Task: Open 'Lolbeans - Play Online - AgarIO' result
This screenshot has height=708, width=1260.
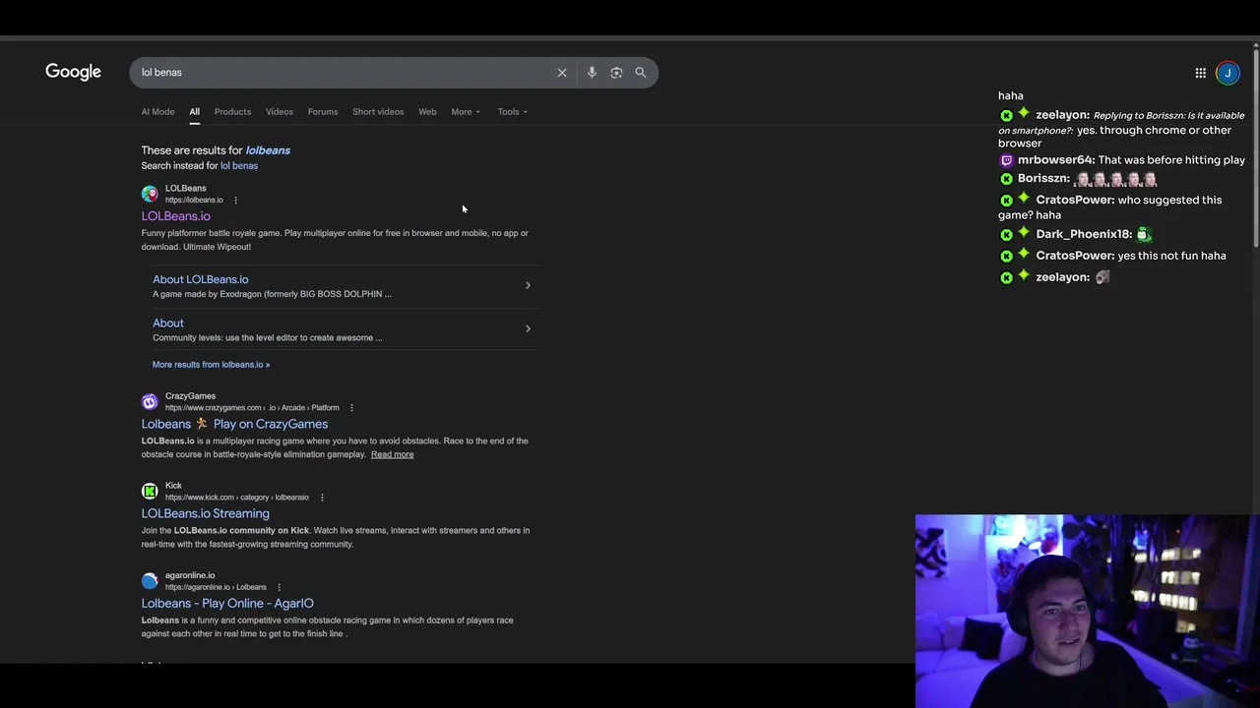Action: click(x=227, y=604)
